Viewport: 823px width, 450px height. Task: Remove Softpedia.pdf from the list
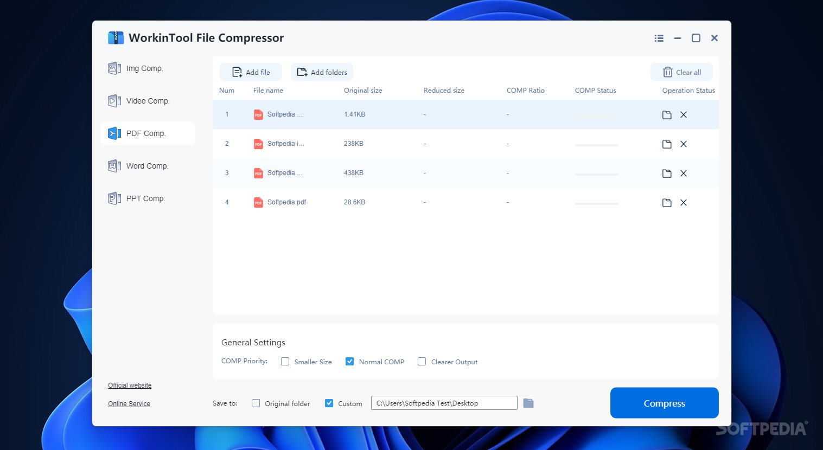(684, 203)
